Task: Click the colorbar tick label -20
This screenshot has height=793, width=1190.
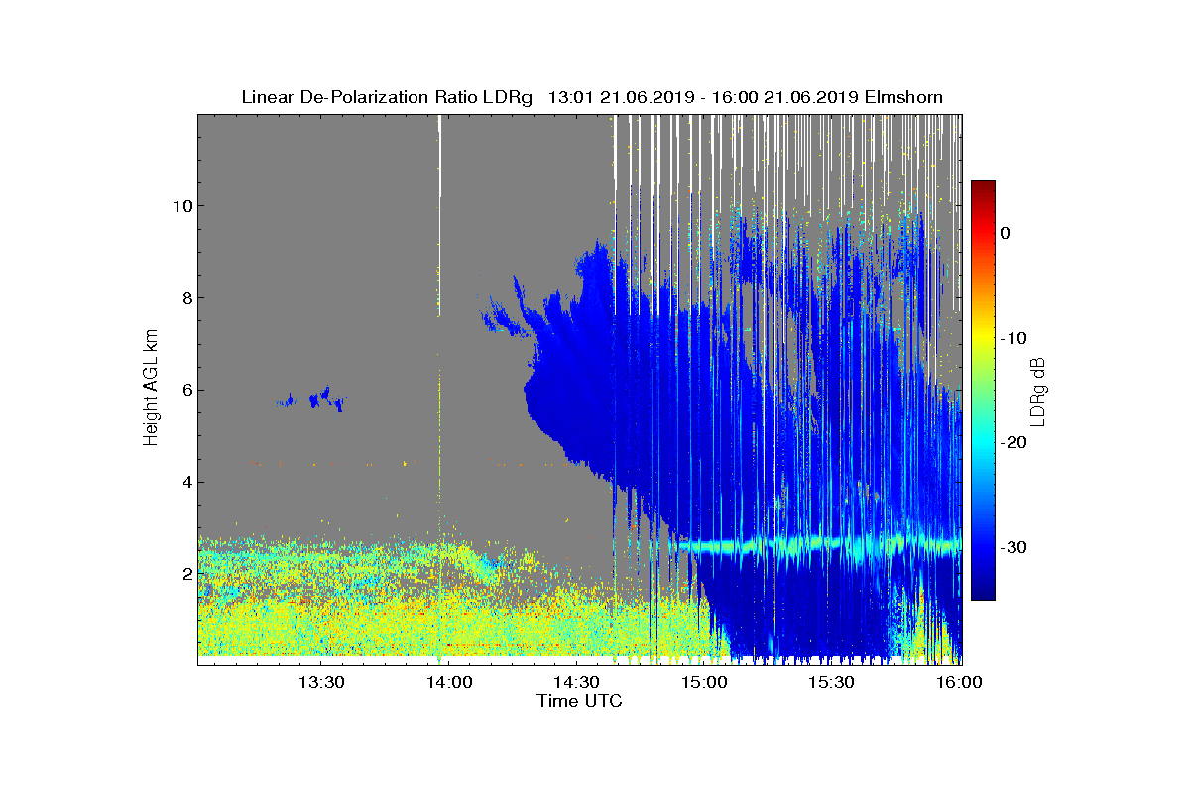Action: click(1013, 443)
